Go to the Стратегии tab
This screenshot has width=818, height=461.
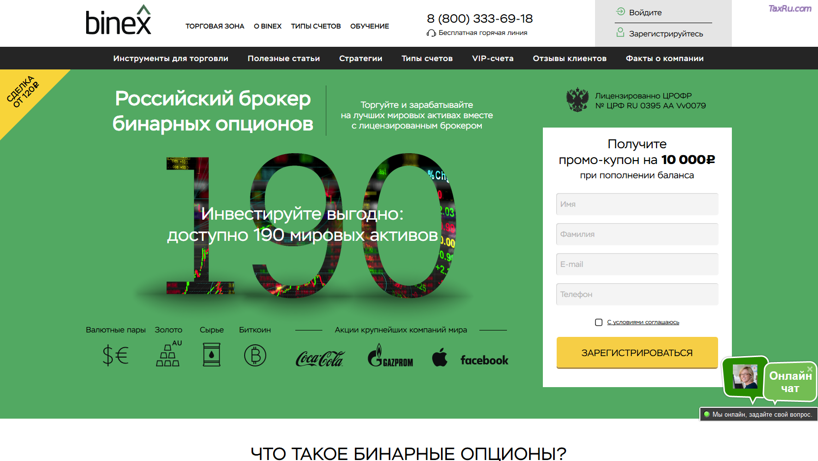coord(361,58)
